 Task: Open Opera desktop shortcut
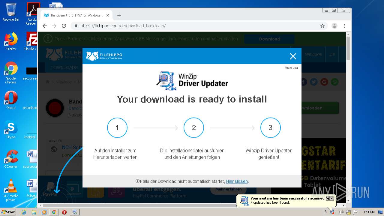[x=11, y=100]
